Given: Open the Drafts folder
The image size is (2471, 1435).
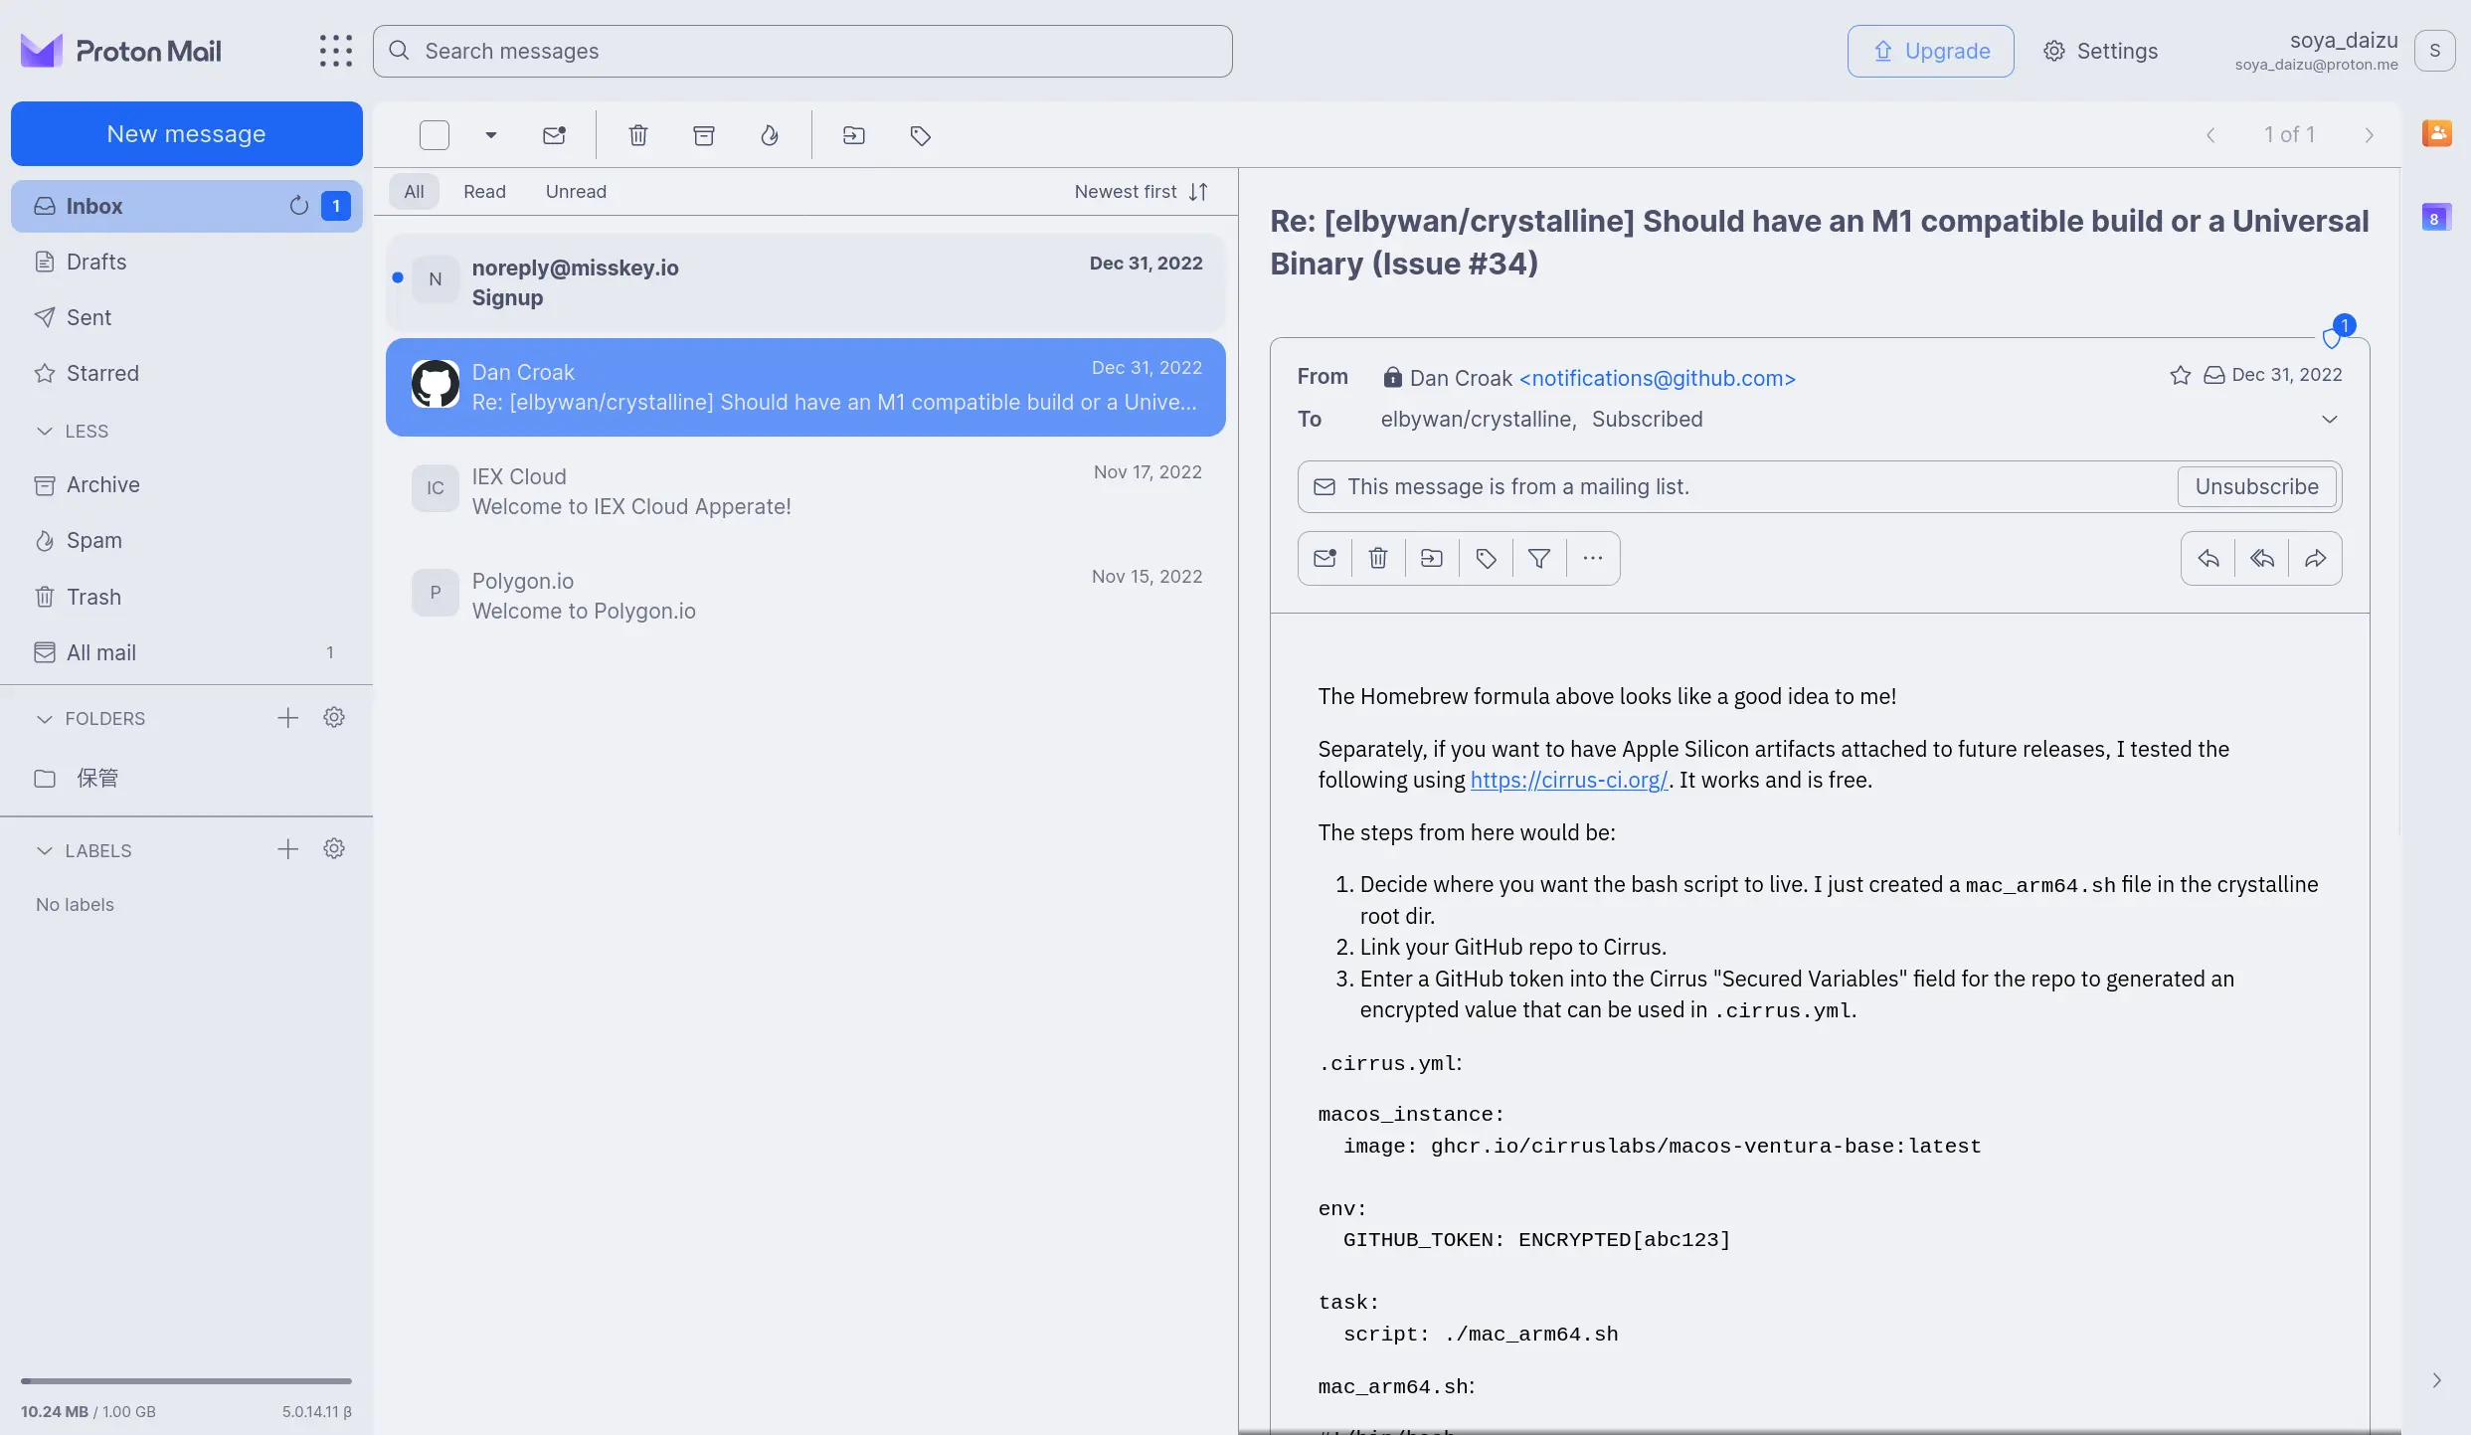Looking at the screenshot, I should coord(187,262).
